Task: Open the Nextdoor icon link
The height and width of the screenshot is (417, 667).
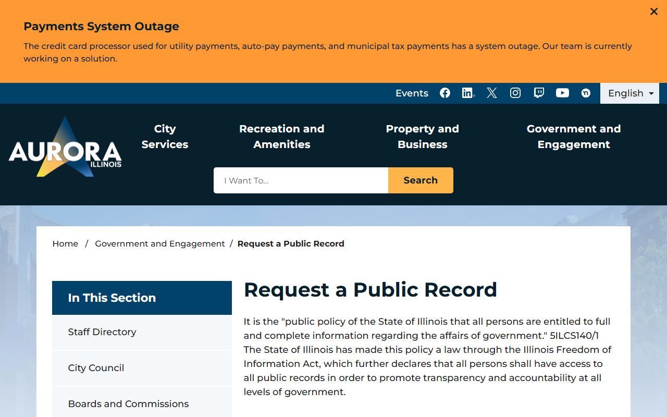Action: [586, 93]
